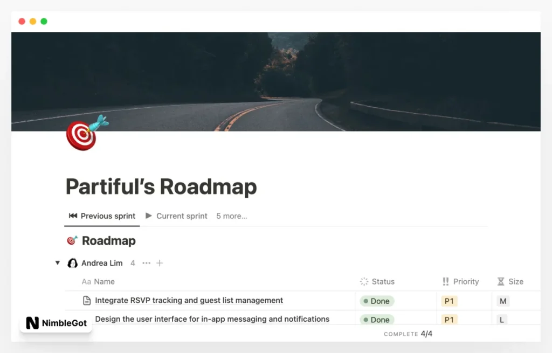Click P1 priority tag on Integrate RSVP row
Image resolution: width=552 pixels, height=353 pixels.
tap(449, 301)
